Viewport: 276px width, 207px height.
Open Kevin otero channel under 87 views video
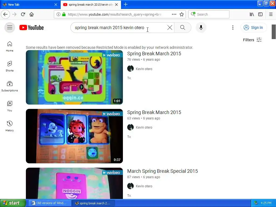(x=144, y=186)
